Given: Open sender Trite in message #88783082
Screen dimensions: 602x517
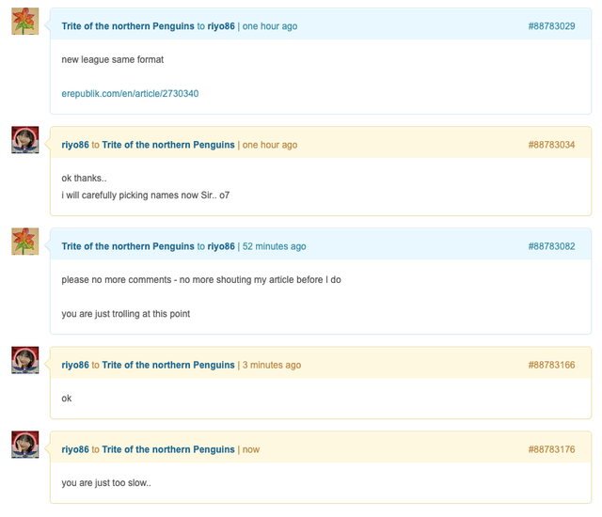Looking at the screenshot, I should point(128,246).
